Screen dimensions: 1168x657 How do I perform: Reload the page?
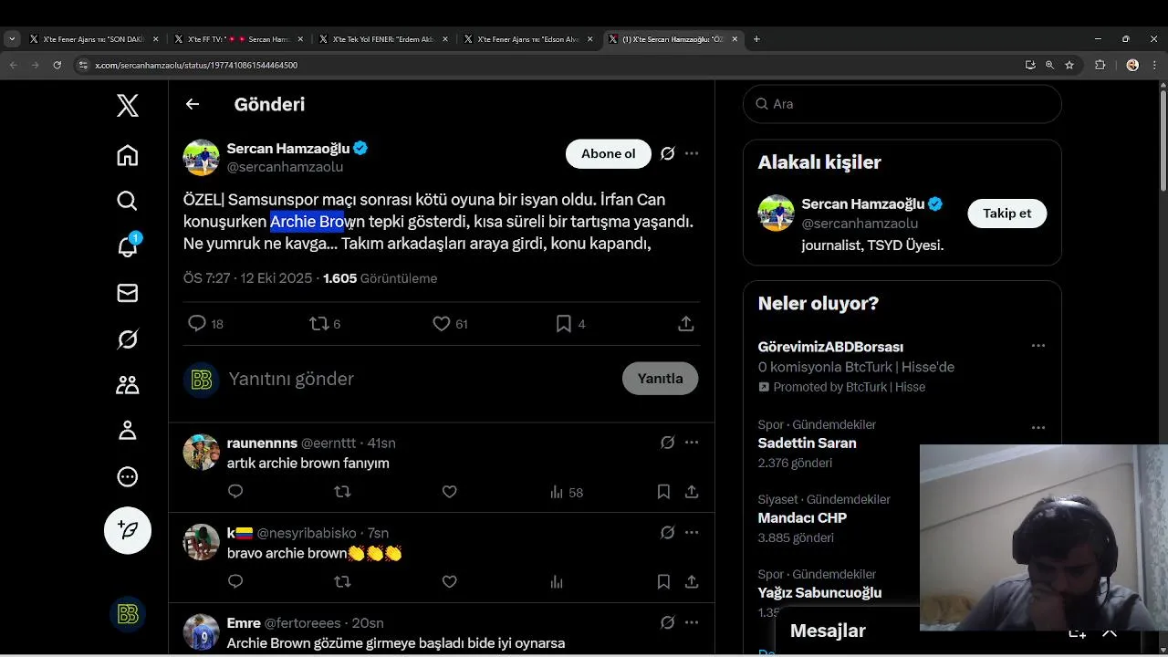tap(57, 65)
